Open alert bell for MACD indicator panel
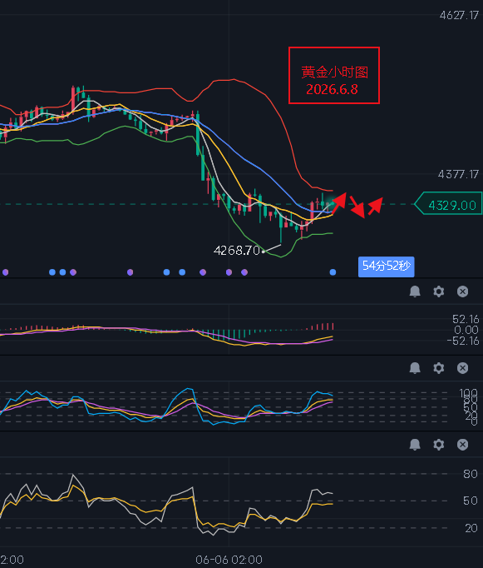The height and width of the screenshot is (568, 483). point(415,291)
